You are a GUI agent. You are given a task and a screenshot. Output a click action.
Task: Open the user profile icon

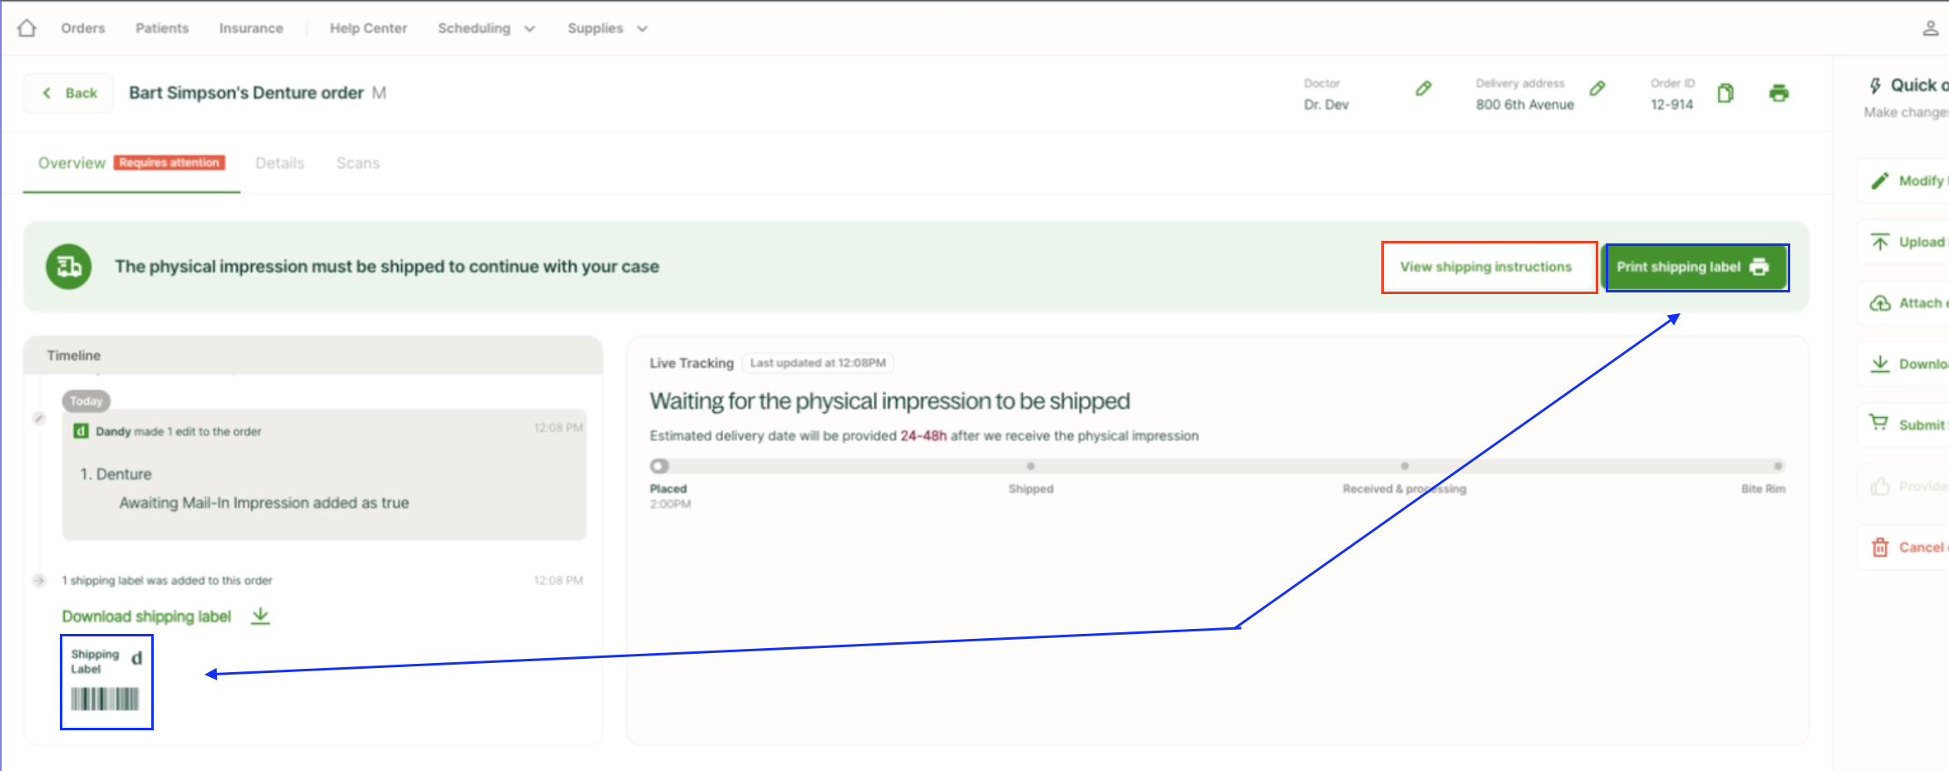pos(1930,28)
